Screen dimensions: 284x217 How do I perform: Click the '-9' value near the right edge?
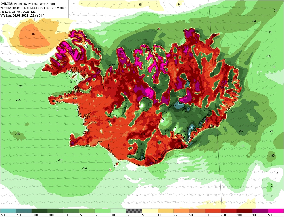coord(271,131)
